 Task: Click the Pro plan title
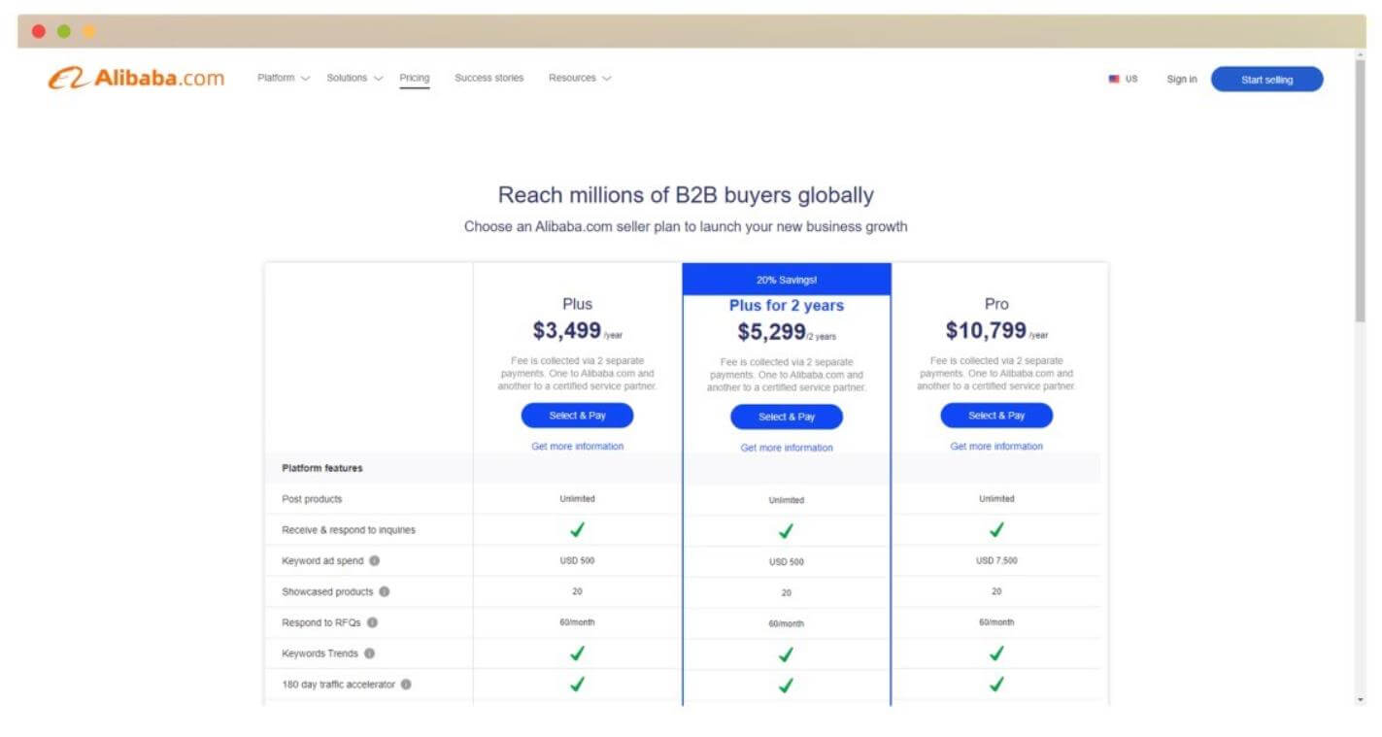(996, 304)
